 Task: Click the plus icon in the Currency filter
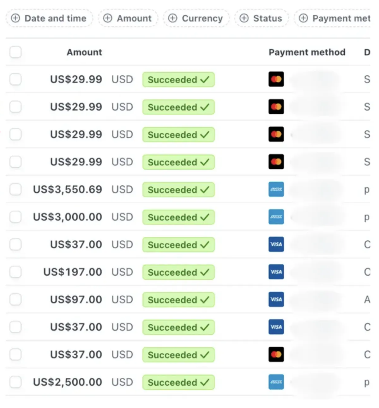172,18
